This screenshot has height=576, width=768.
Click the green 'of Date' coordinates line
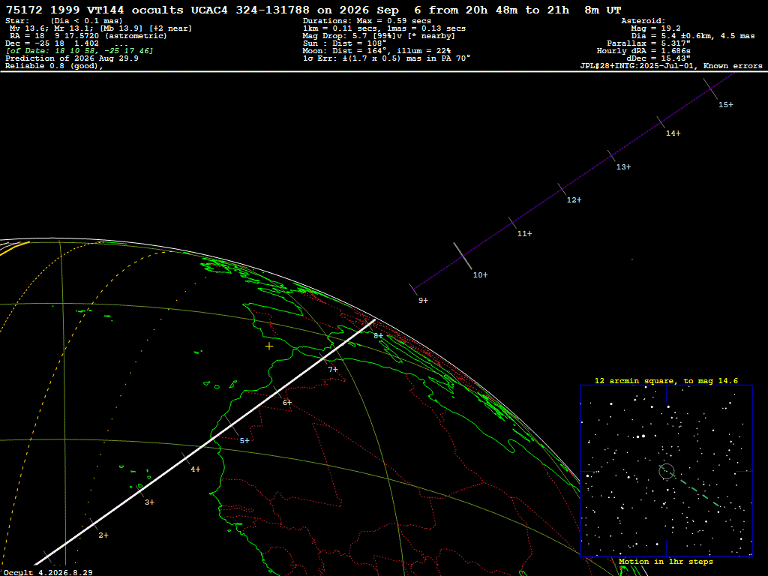(79, 51)
